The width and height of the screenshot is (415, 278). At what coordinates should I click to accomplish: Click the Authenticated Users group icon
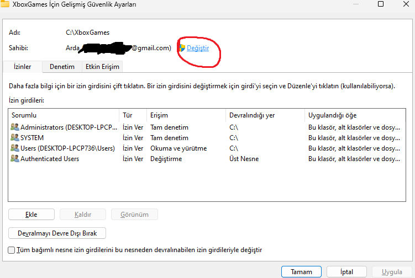15,159
